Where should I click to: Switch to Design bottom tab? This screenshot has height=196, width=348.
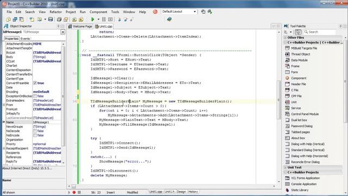click(x=181, y=192)
